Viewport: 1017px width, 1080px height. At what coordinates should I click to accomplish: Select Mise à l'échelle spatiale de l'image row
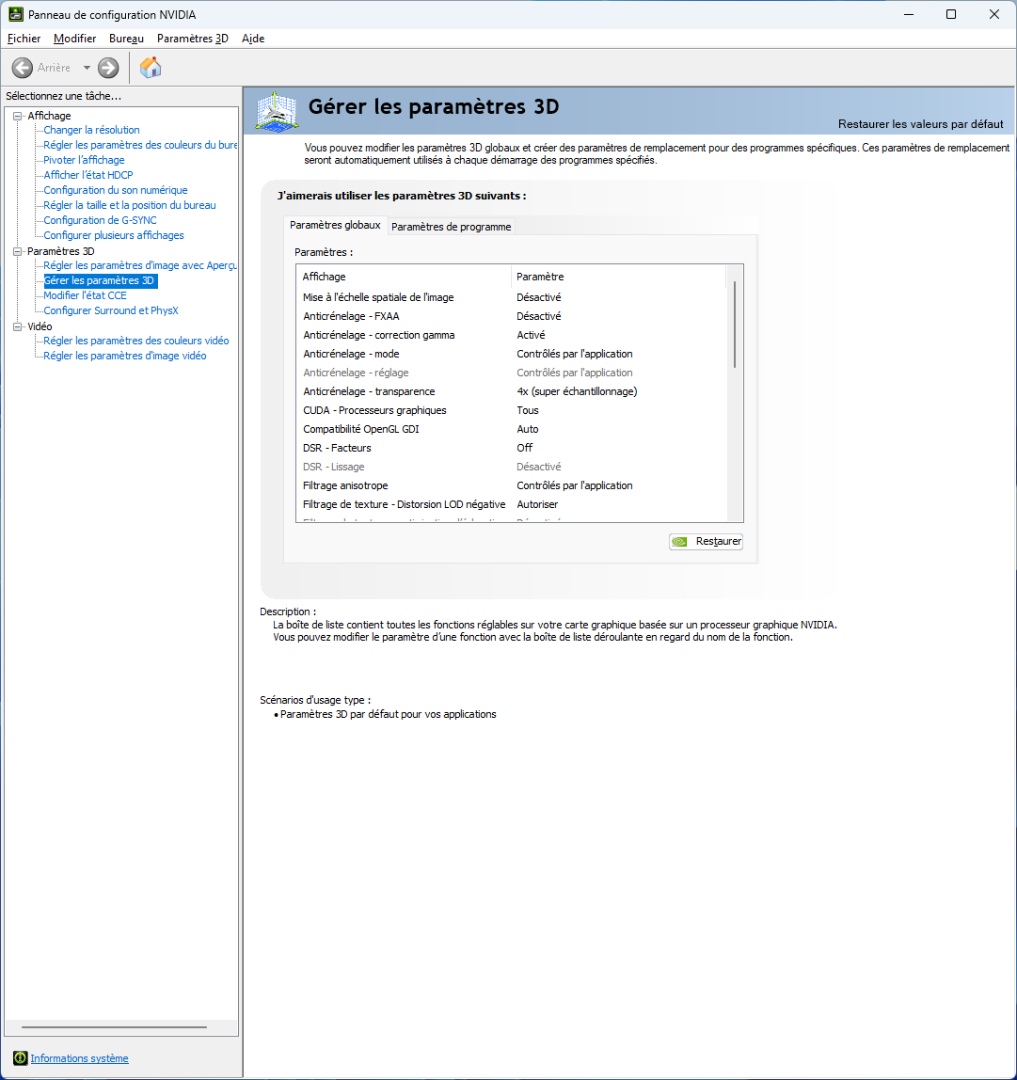pyautogui.click(x=511, y=297)
